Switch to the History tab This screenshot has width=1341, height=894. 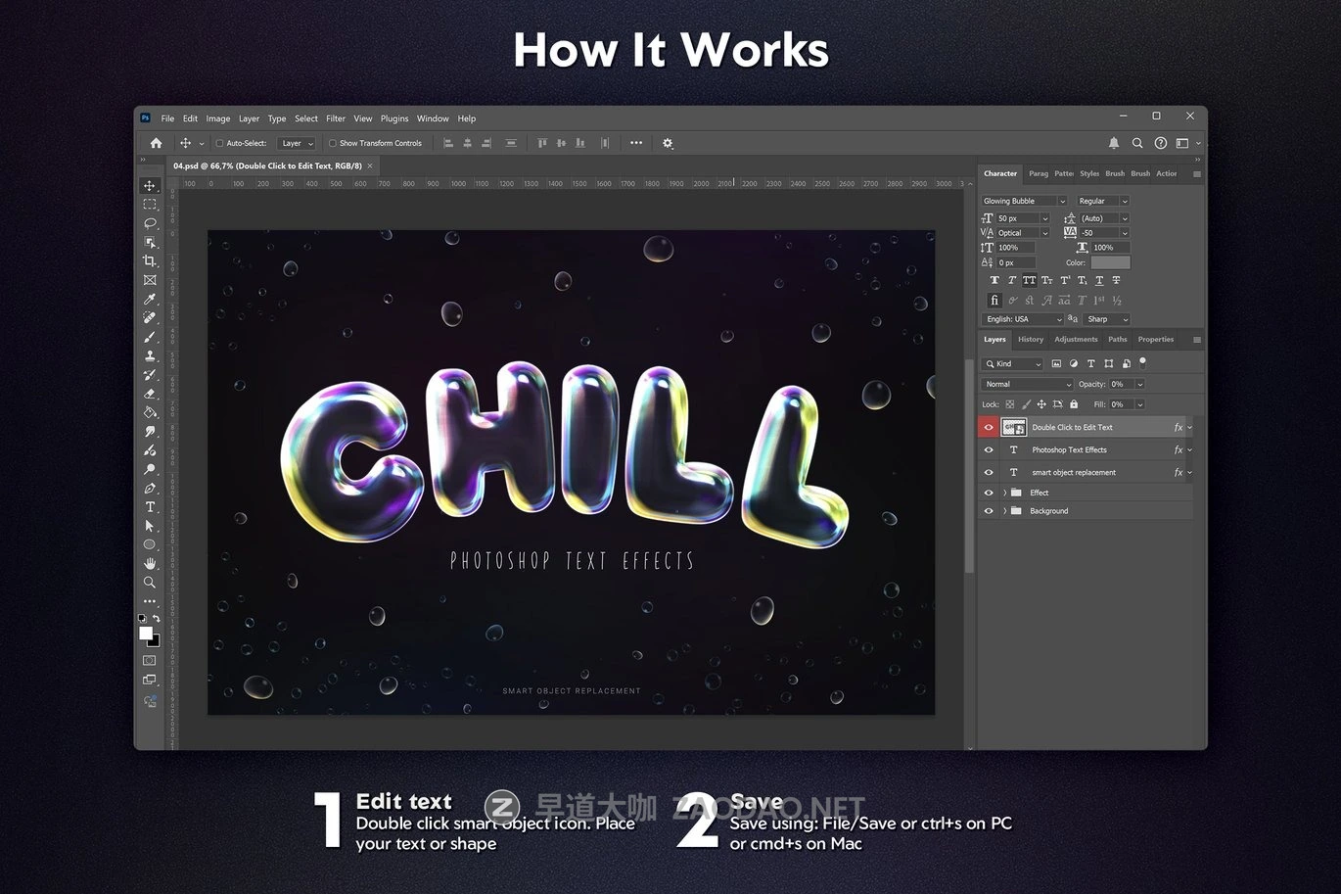click(x=1030, y=340)
